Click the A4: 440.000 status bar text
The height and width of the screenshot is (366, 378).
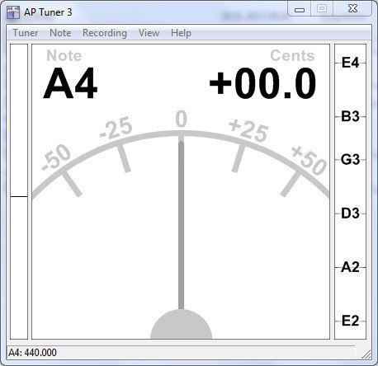click(x=32, y=353)
